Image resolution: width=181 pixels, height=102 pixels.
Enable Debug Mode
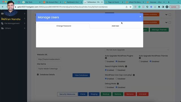coord(106,87)
